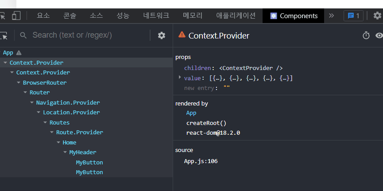This screenshot has width=383, height=191.
Task: Open the 네트워크 tab
Action: pos(156,16)
